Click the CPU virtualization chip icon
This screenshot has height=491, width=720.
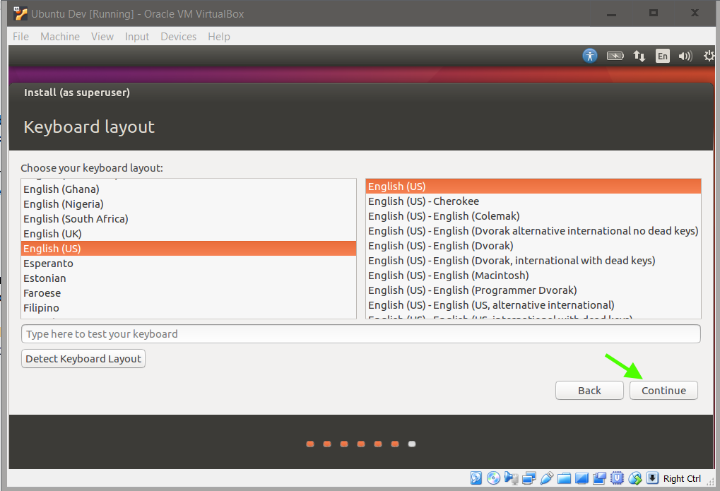[x=617, y=478]
